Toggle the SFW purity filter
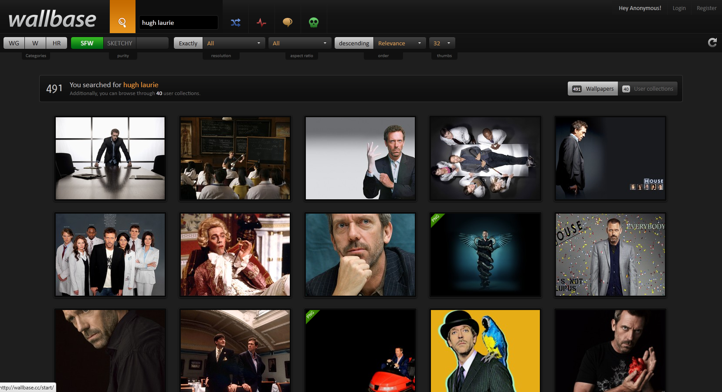The width and height of the screenshot is (722, 392). [x=87, y=43]
